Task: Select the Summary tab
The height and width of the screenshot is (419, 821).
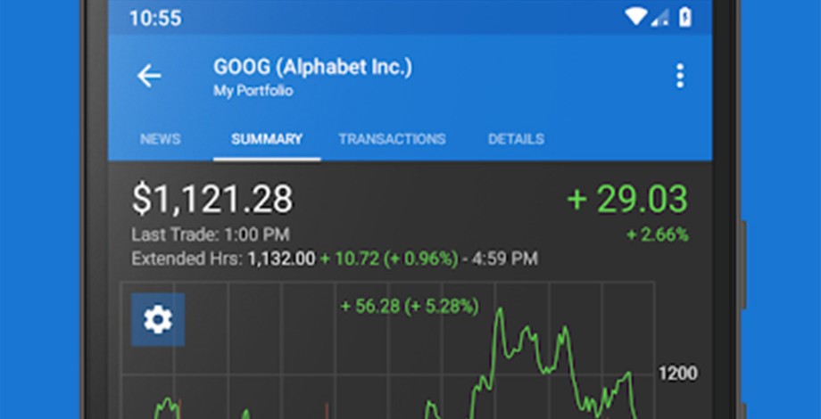Action: 267,139
